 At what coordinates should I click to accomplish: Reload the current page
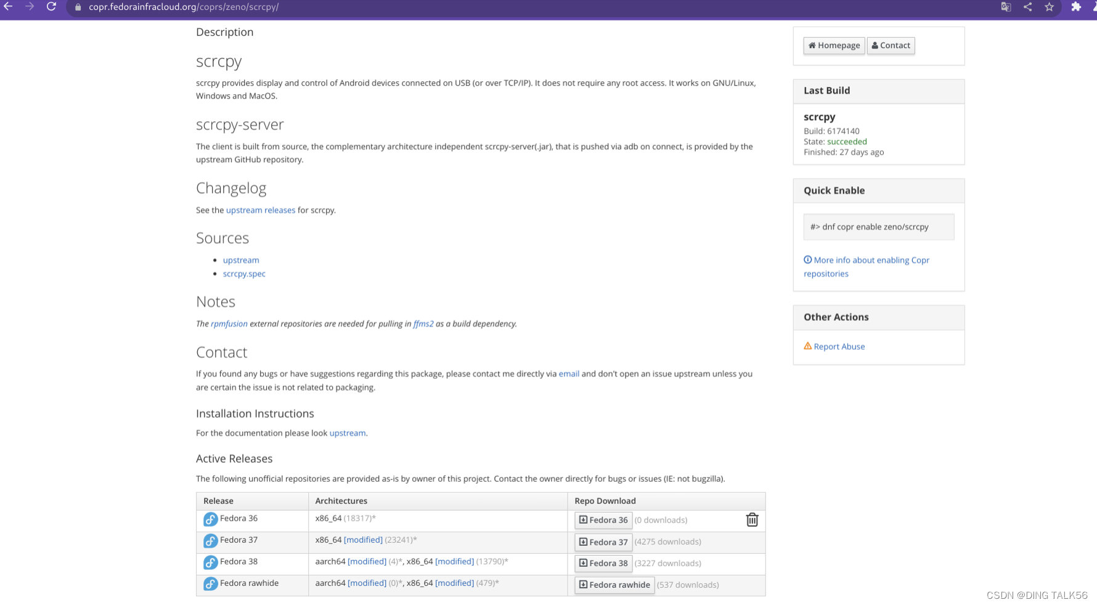click(51, 7)
